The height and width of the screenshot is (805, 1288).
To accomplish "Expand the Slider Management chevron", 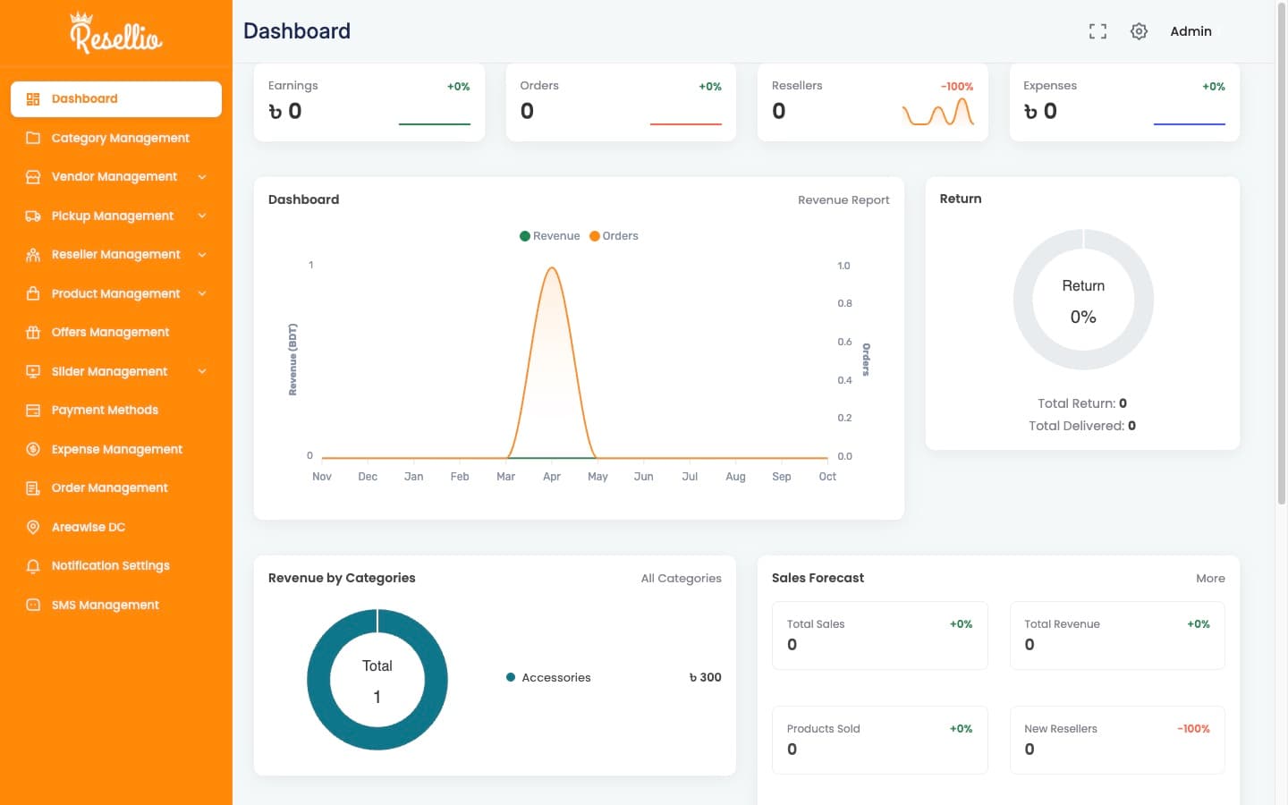I will point(202,371).
